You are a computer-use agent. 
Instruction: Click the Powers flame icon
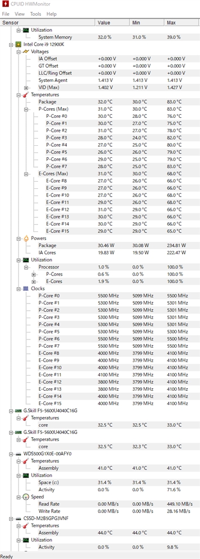[x=26, y=238]
